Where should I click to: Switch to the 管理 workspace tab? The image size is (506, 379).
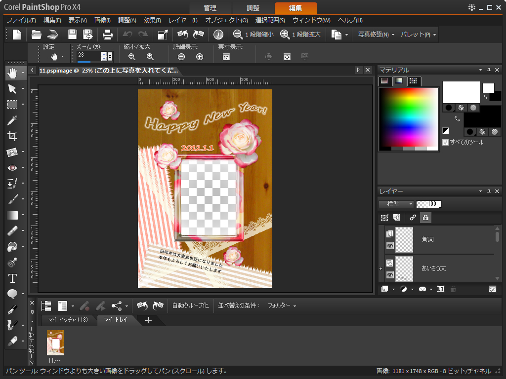pyautogui.click(x=211, y=8)
